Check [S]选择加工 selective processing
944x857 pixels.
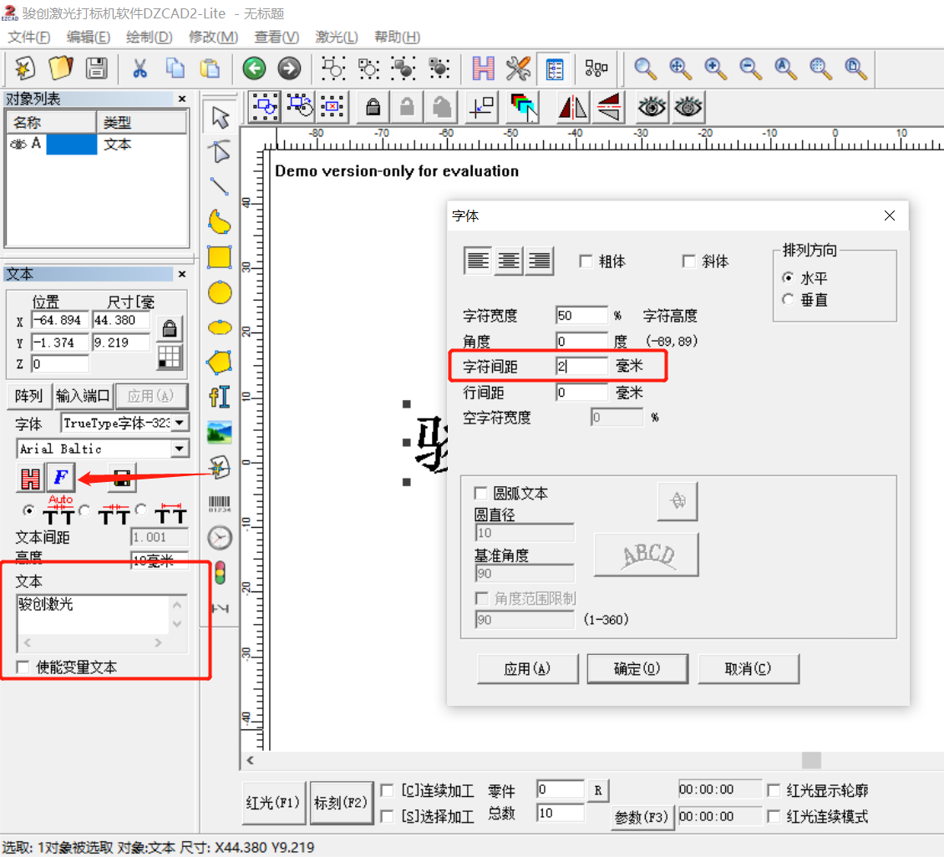[x=388, y=816]
